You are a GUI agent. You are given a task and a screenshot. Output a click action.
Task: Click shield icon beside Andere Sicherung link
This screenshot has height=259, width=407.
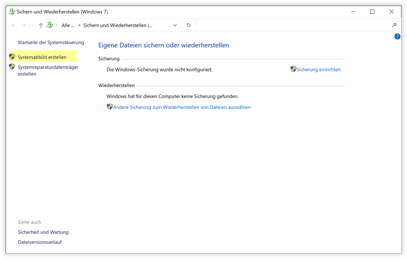[109, 107]
